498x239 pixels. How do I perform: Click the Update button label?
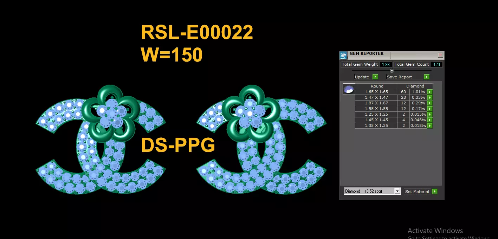(x=362, y=77)
